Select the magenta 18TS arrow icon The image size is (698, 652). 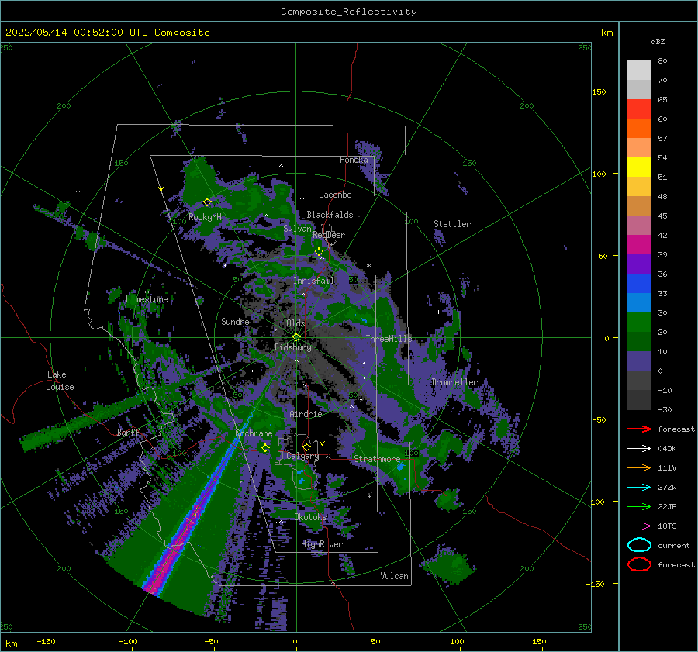click(639, 526)
